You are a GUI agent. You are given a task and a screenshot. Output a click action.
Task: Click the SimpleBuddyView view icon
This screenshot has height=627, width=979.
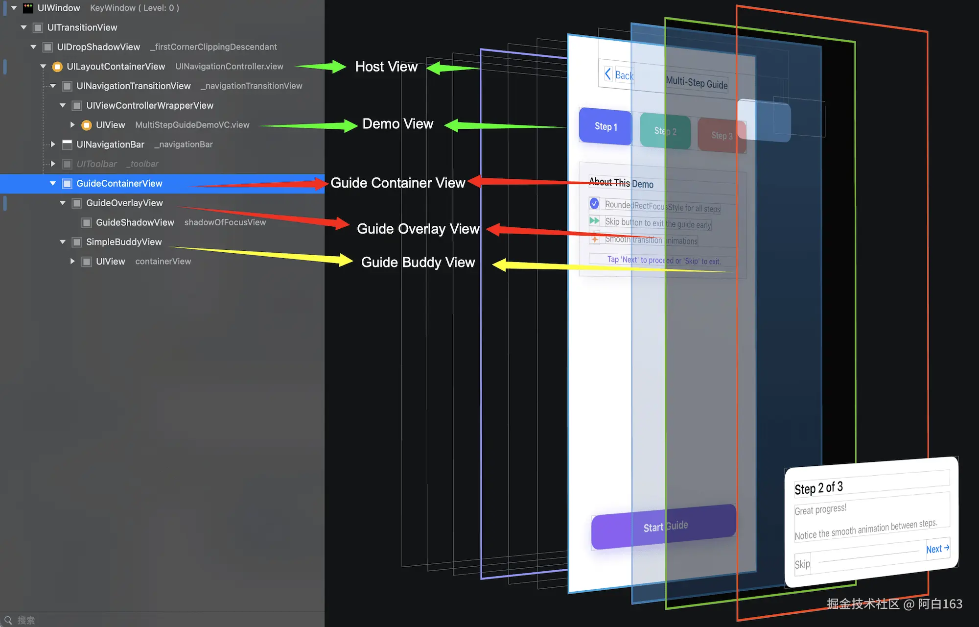(x=77, y=242)
